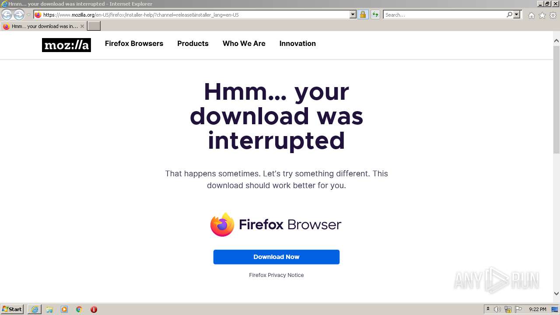Image resolution: width=560 pixels, height=315 pixels.
Task: Click the search magnifier icon
Action: tap(509, 15)
